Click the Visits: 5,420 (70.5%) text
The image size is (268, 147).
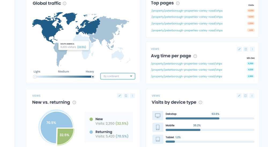(x=112, y=136)
